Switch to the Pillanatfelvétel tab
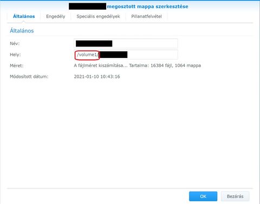The height and width of the screenshot is (204, 260). coord(146,16)
